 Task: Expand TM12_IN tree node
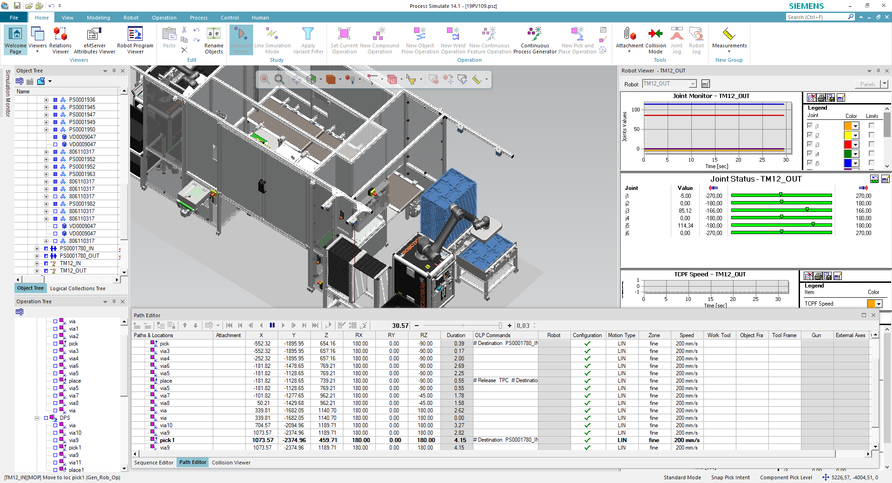(37, 263)
